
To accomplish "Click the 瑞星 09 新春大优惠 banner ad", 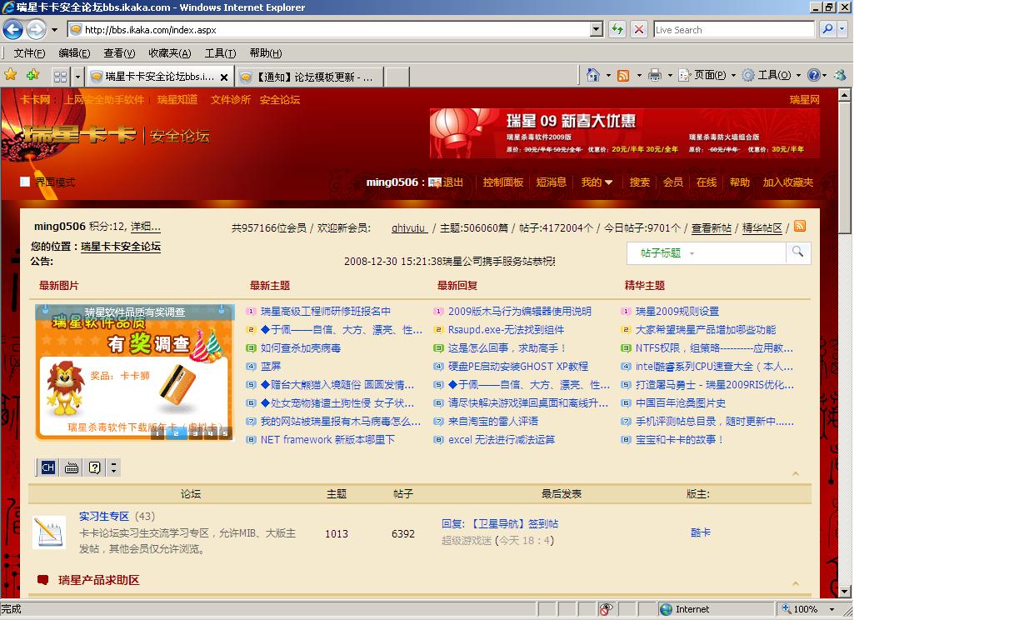I will pyautogui.click(x=625, y=132).
